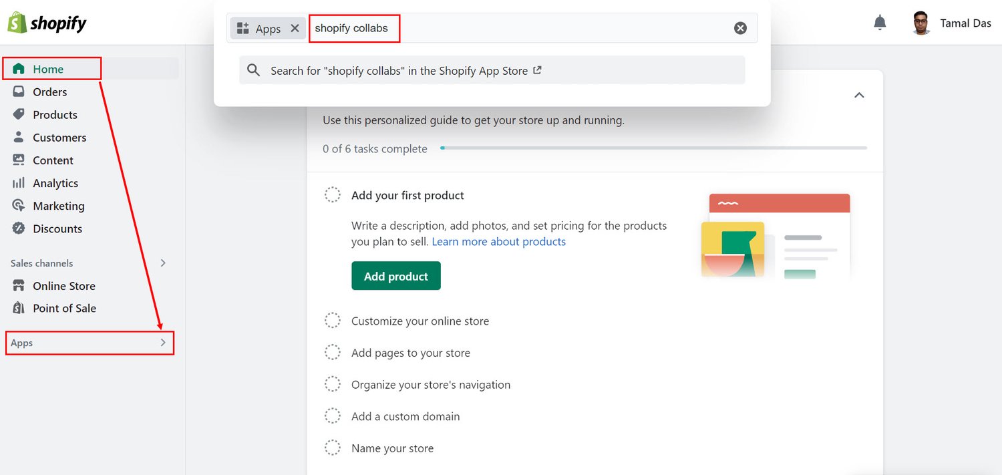
Task: Mark Organize your store's navigation circle
Action: coord(333,384)
